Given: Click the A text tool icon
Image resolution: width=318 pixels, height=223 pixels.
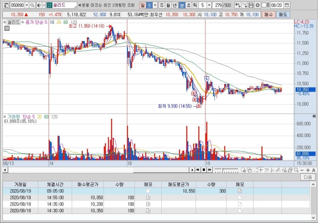Looking at the screenshot, I should pos(314,170).
